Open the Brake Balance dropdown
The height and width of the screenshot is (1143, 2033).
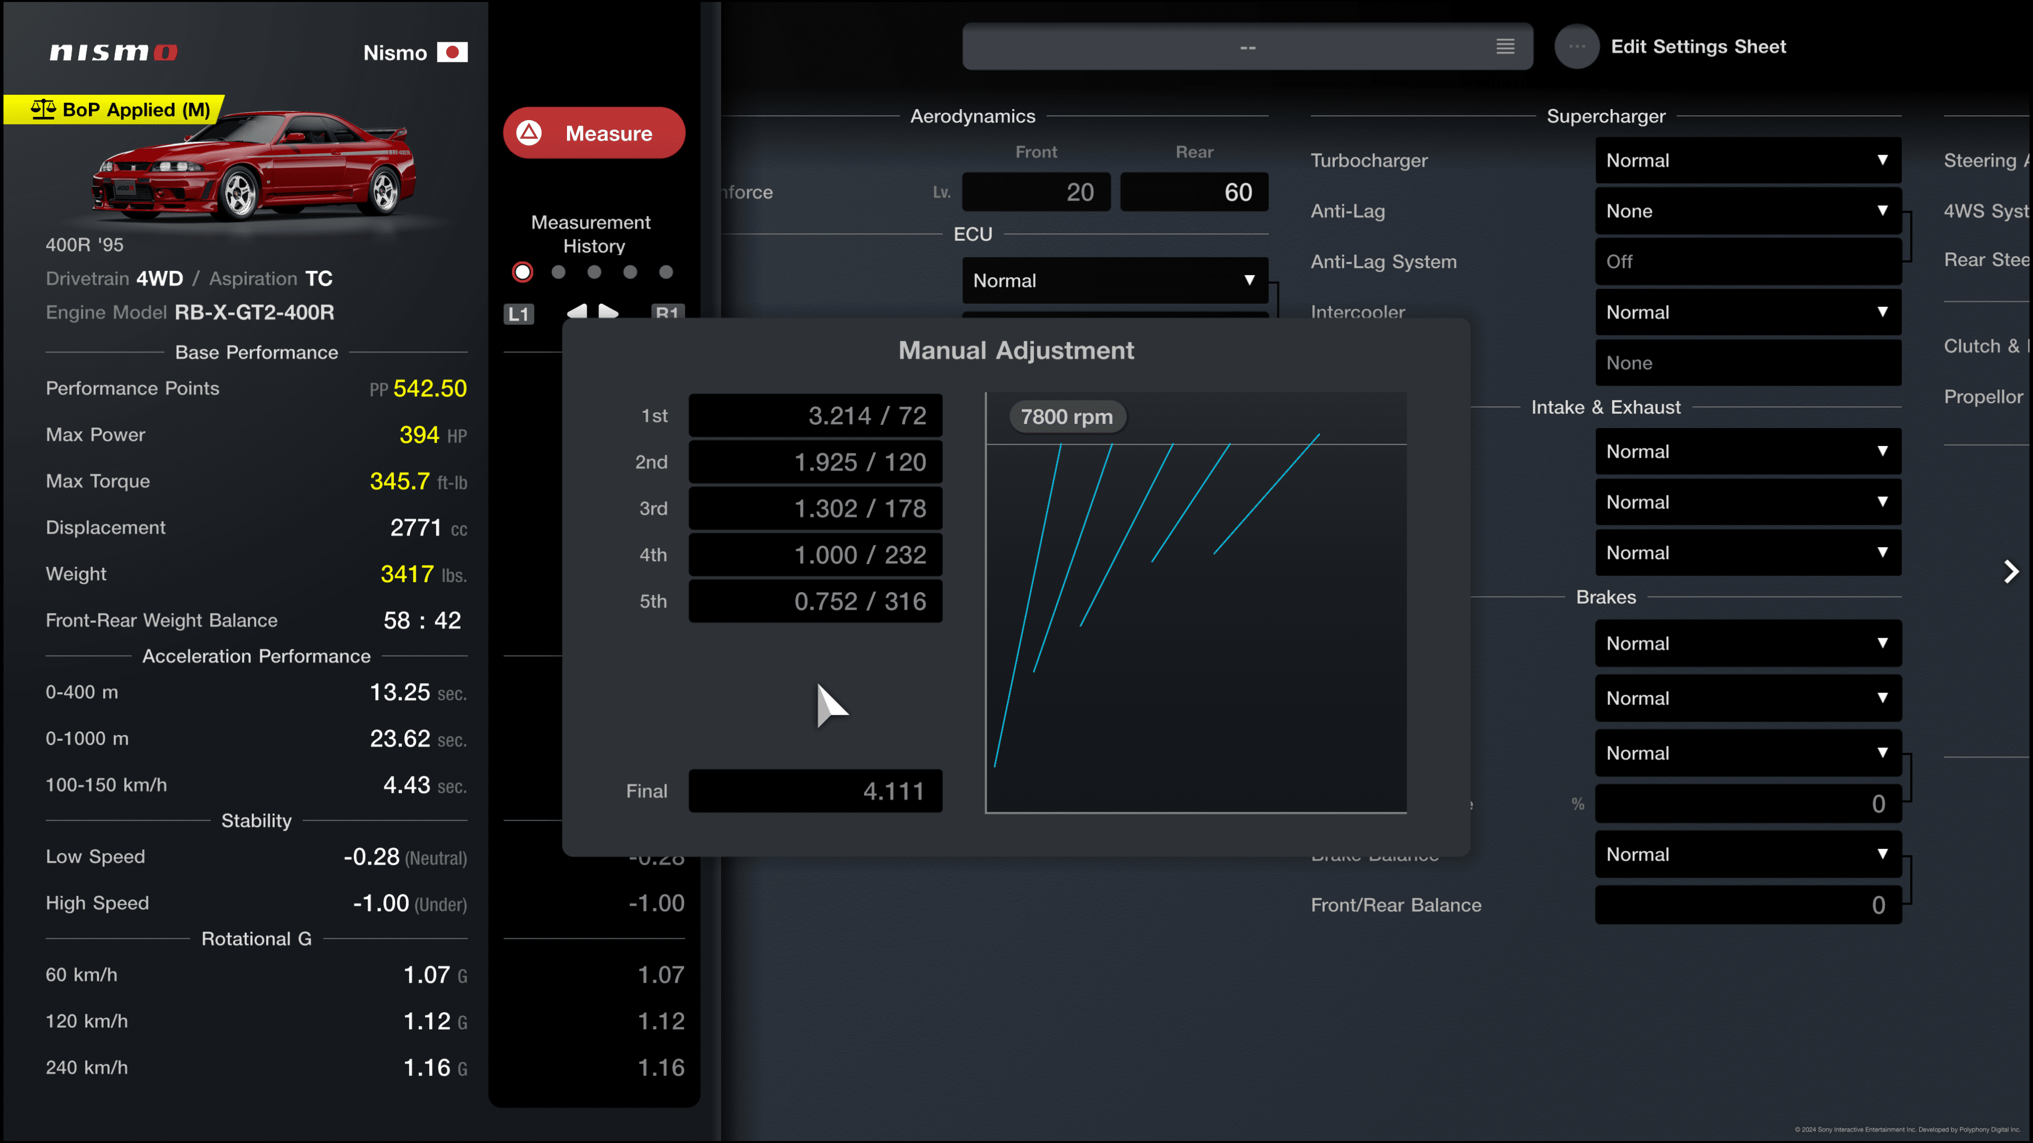pyautogui.click(x=1748, y=854)
